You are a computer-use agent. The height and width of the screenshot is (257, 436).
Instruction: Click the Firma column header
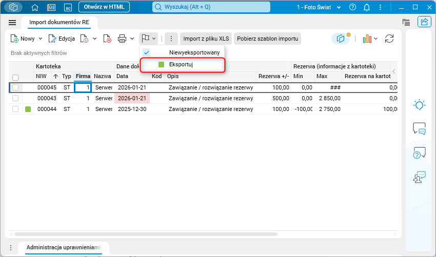pos(83,76)
